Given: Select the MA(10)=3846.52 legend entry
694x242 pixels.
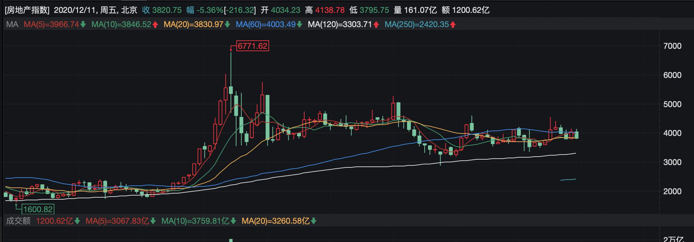Looking at the screenshot, I should (121, 24).
